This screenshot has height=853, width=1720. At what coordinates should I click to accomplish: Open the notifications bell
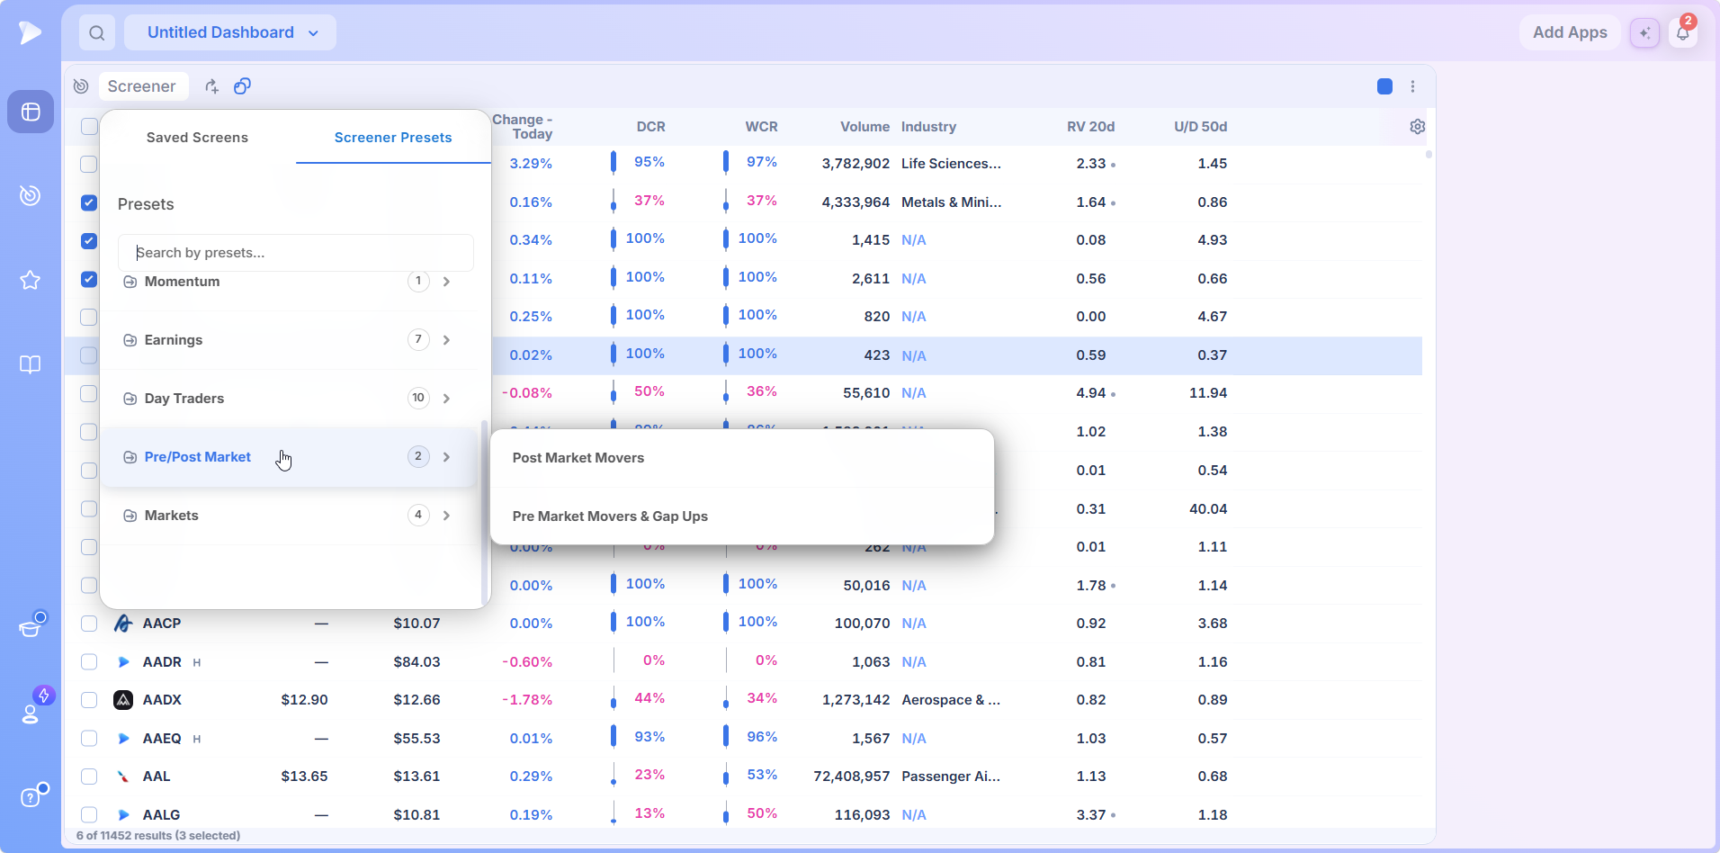[x=1682, y=33]
